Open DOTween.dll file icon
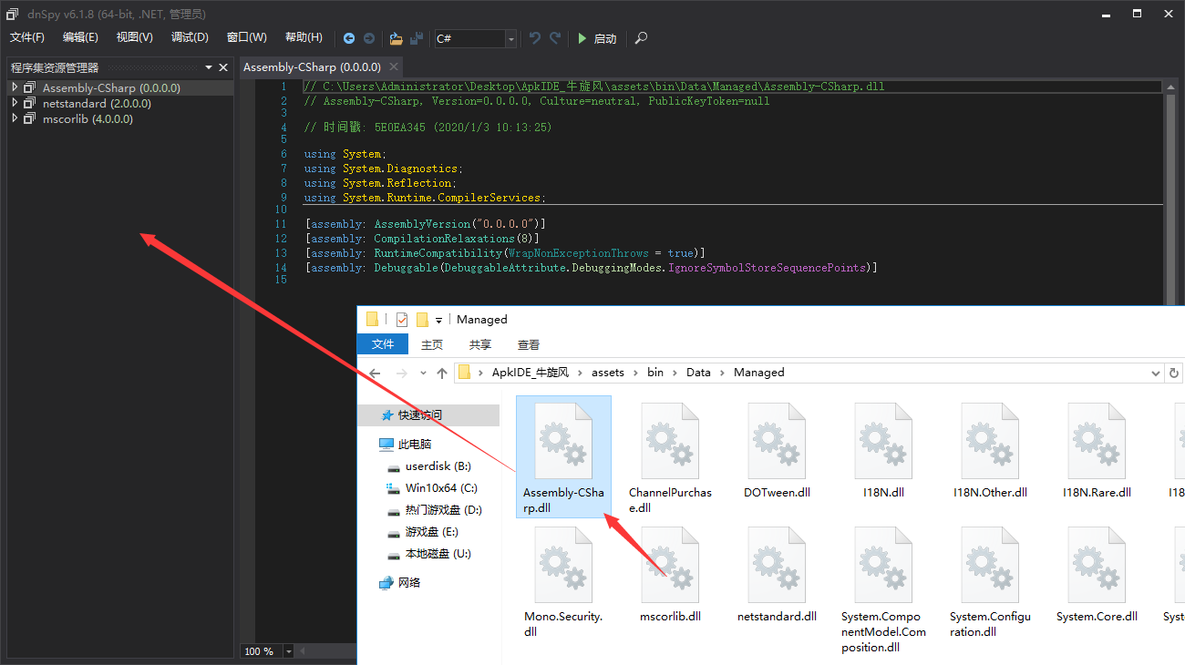The height and width of the screenshot is (665, 1185). click(777, 442)
